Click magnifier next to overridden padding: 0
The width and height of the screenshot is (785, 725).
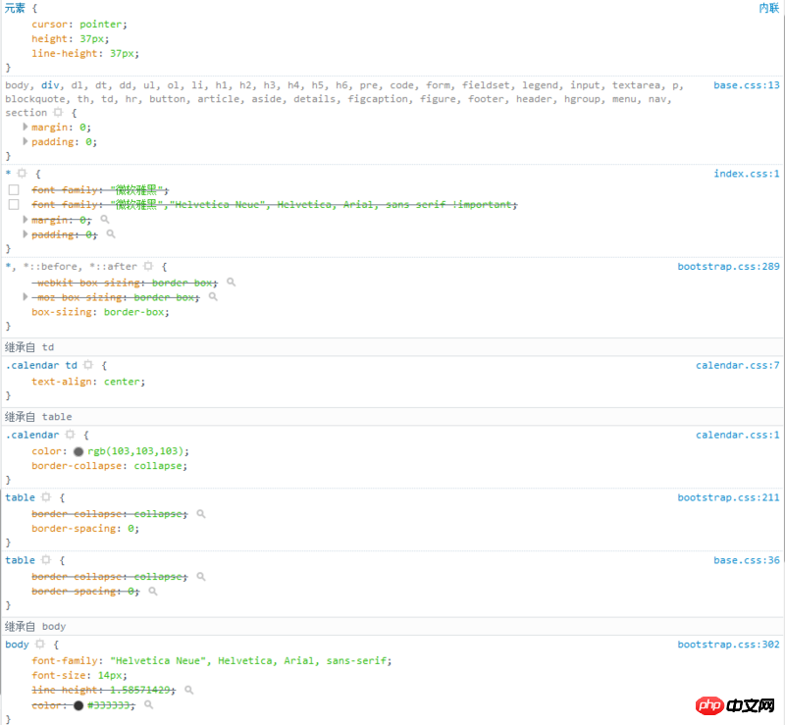coord(111,233)
